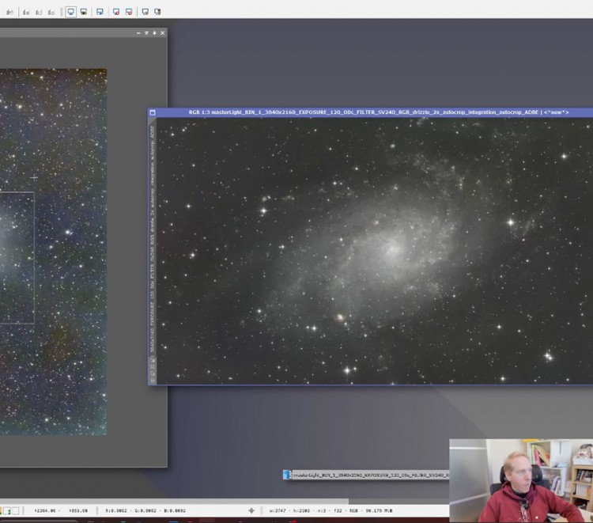Image resolution: width=593 pixels, height=523 pixels.
Task: Click the B:0.0002 readout value
Action: coord(175,510)
